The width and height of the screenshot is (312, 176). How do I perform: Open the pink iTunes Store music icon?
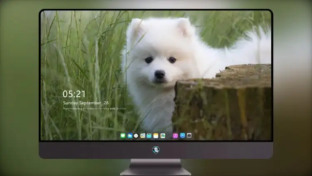point(175,136)
